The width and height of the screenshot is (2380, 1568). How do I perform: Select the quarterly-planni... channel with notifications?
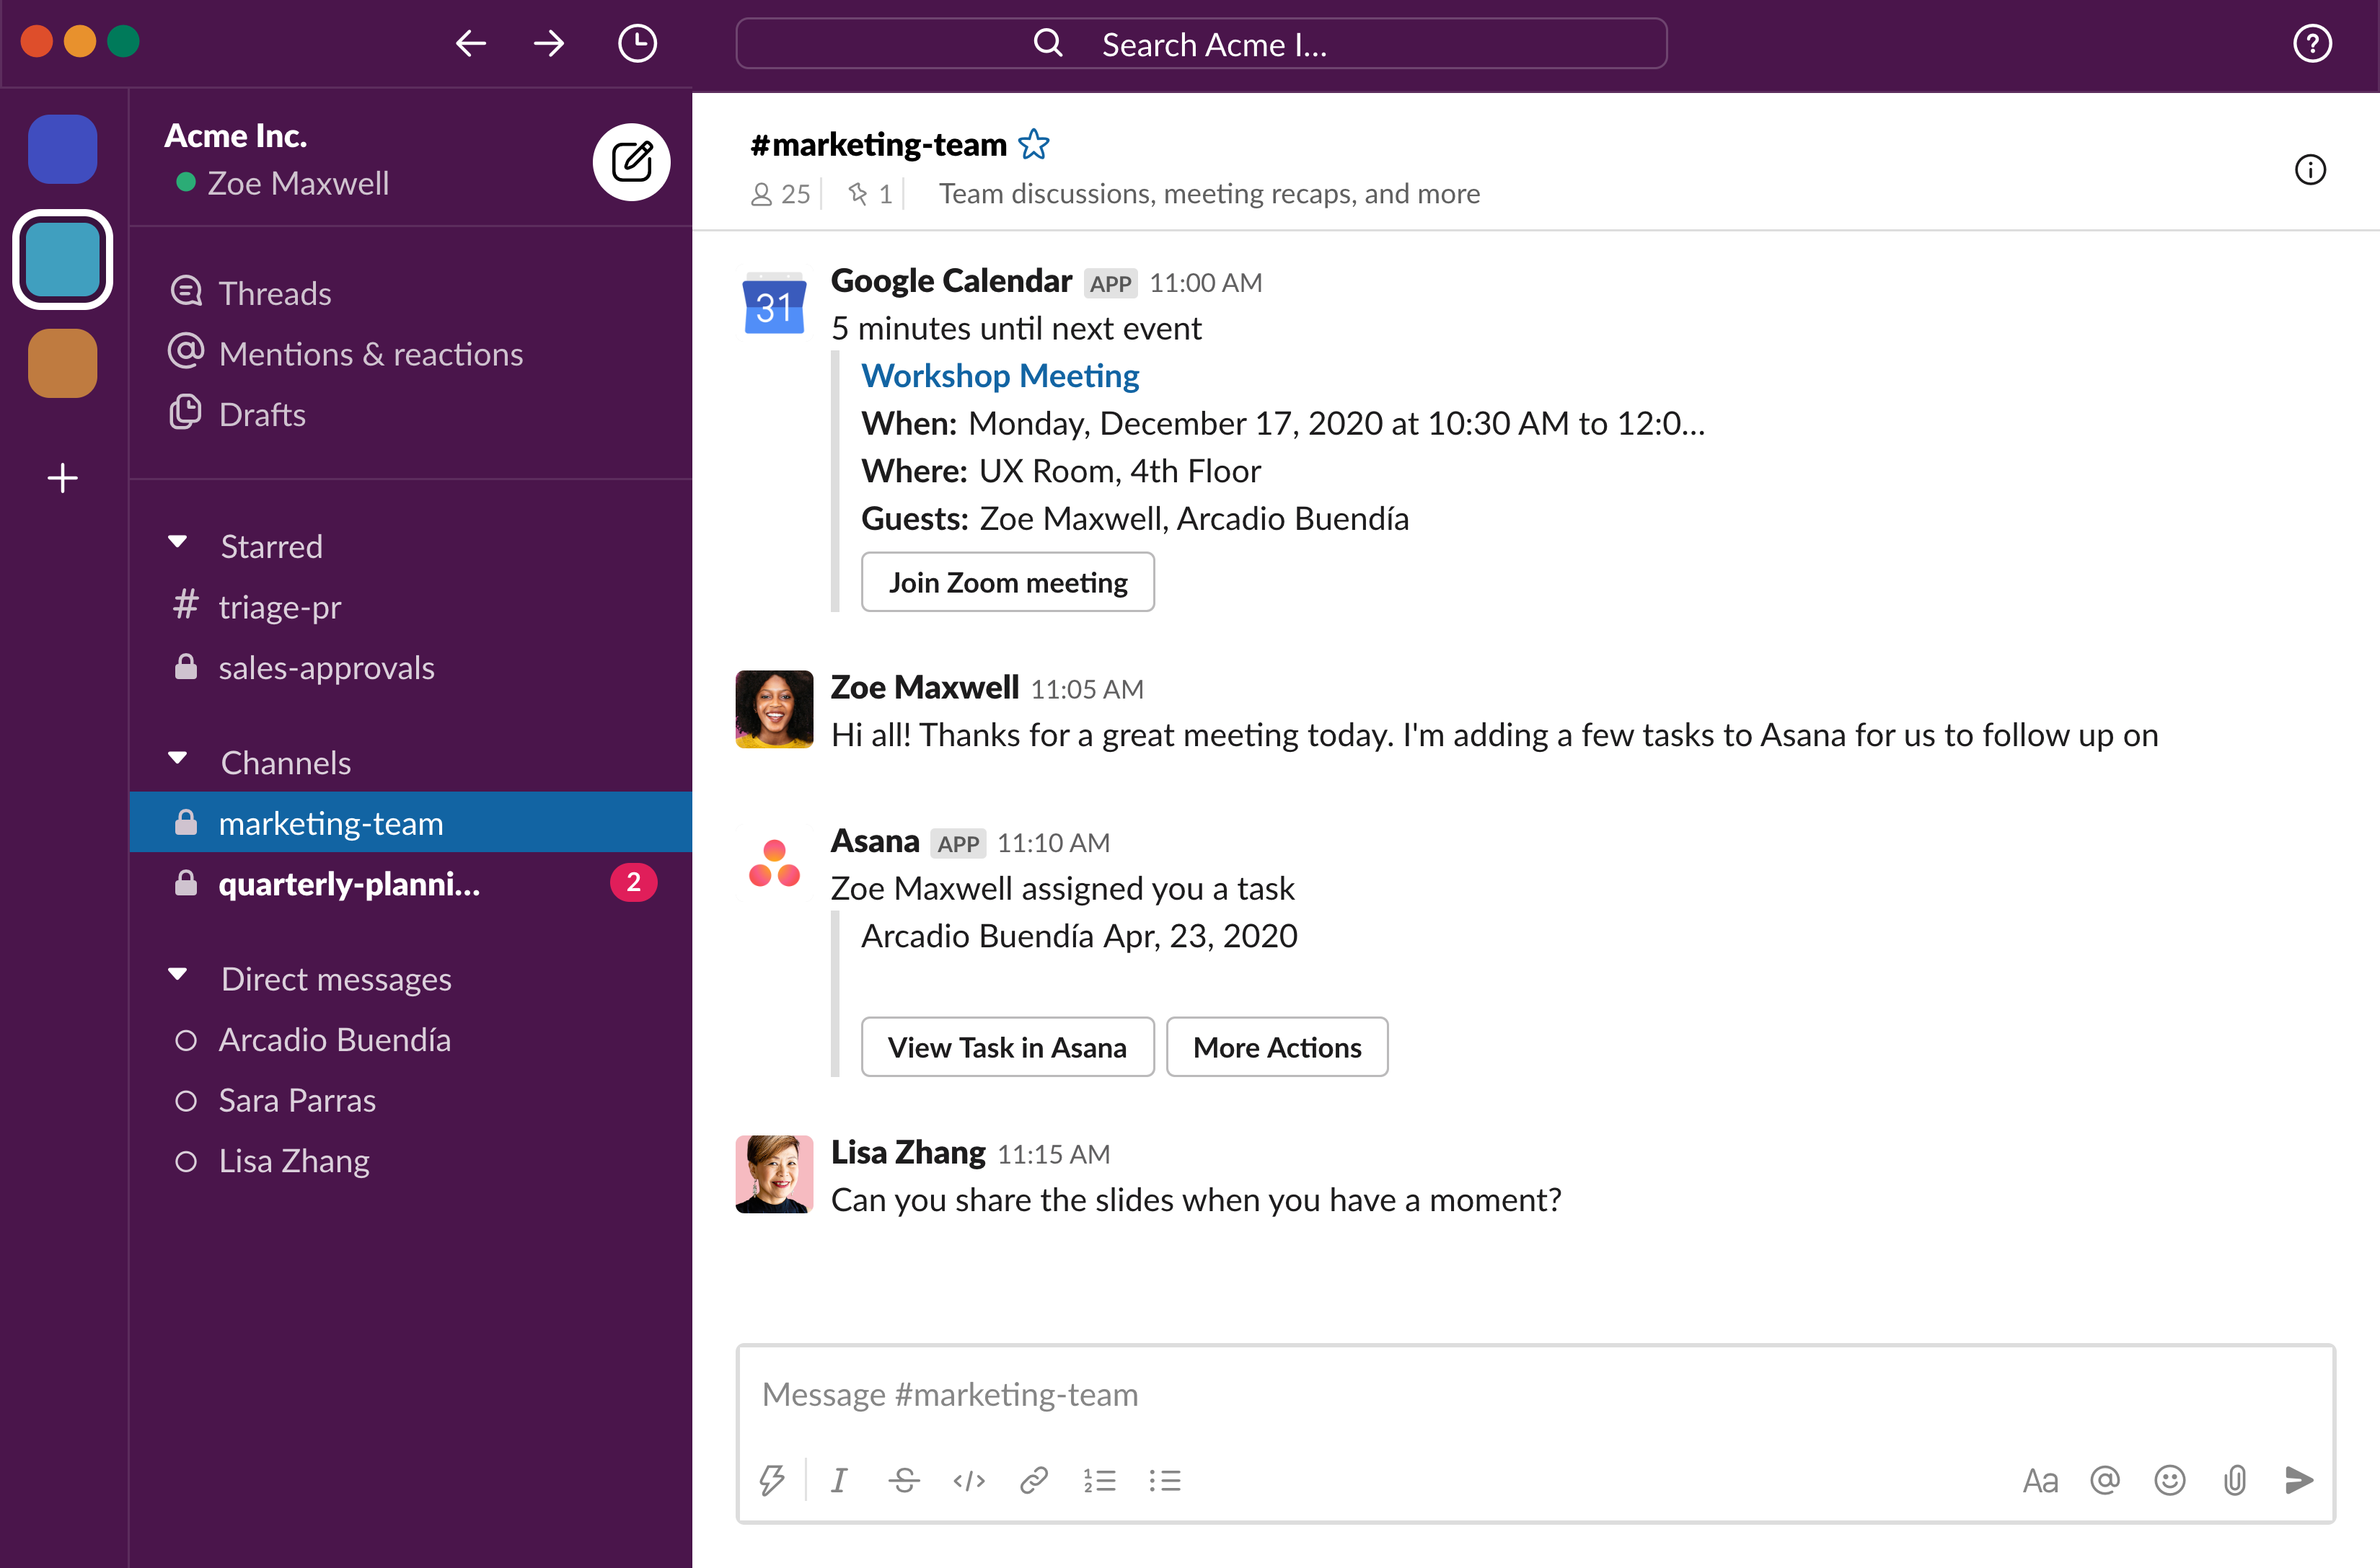[350, 882]
